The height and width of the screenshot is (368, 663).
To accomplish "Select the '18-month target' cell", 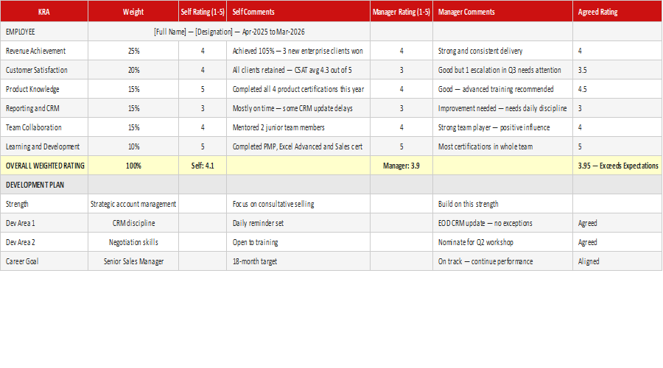I will pyautogui.click(x=298, y=261).
